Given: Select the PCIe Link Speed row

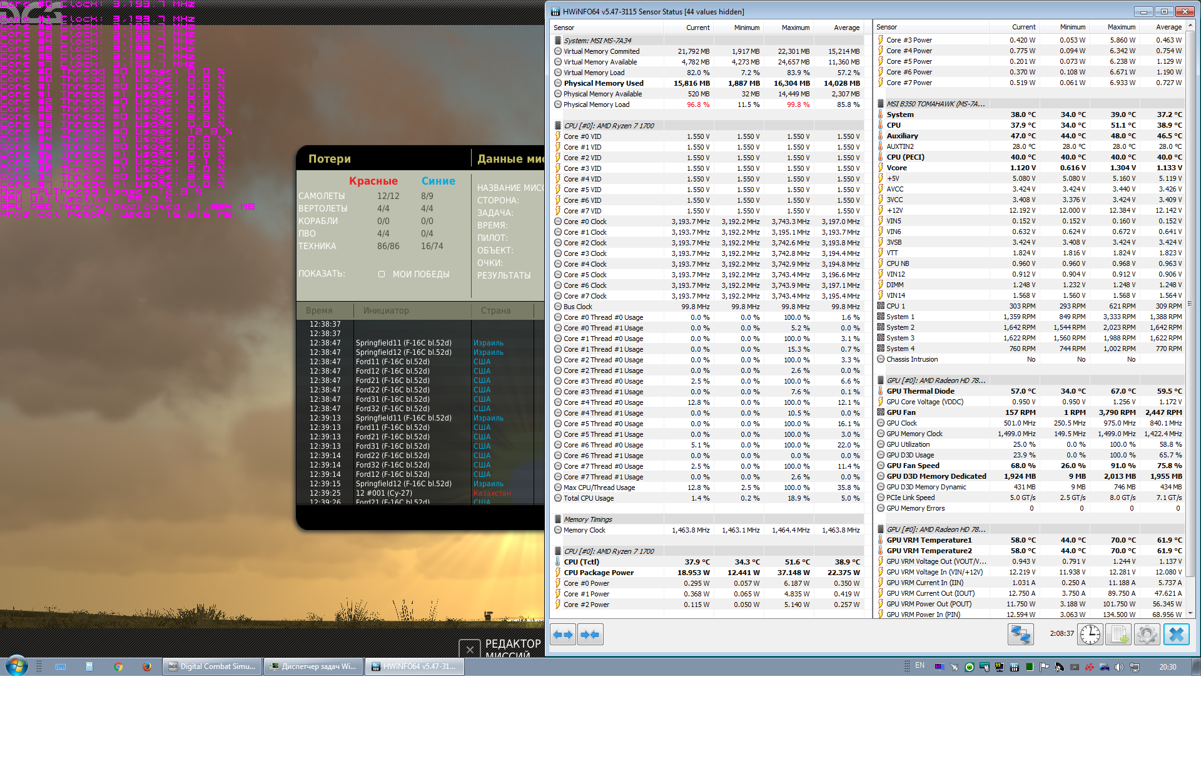Looking at the screenshot, I should [x=1030, y=497].
